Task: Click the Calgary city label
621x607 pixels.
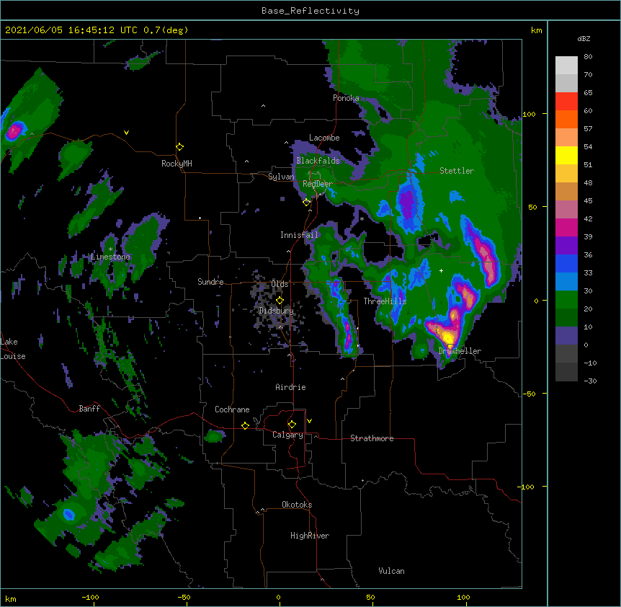Action: (x=287, y=435)
